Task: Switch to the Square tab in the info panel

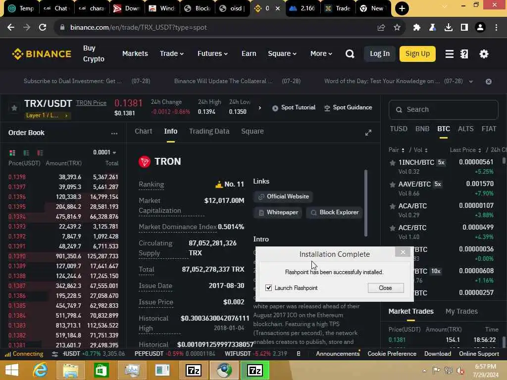Action: coord(252,131)
